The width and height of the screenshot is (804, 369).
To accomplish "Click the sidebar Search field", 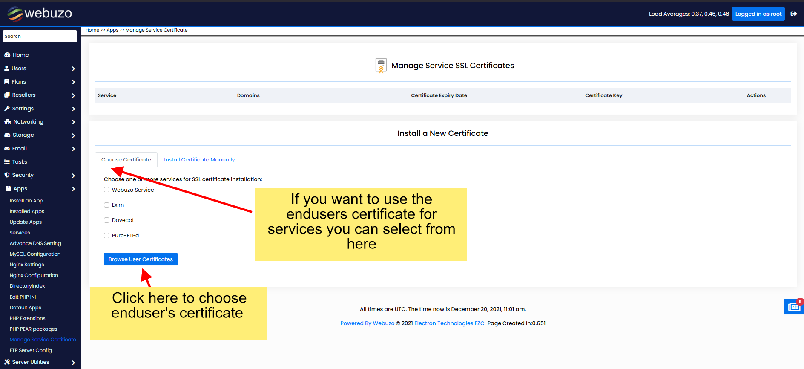I will tap(40, 36).
